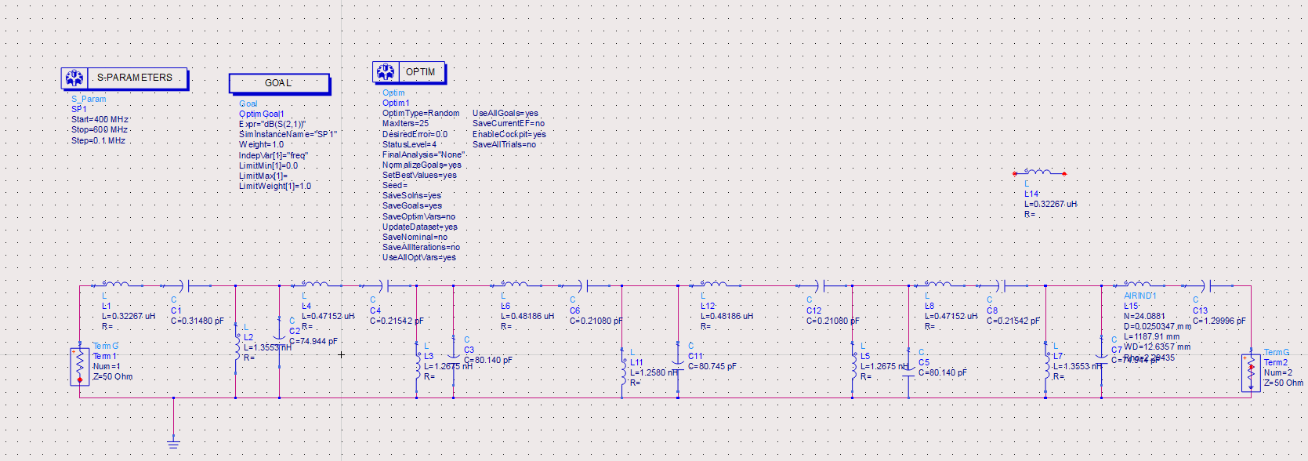
Task: Click the Stop=600 MHz parameter
Action: point(100,130)
